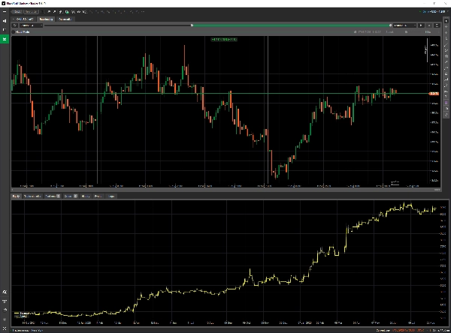Start the backtest with the play button

(421, 25)
